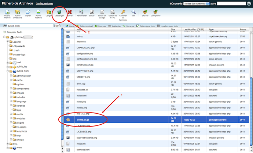The width and height of the screenshot is (253, 153).
Task: Sort by the Perms column header
Action: click(243, 29)
